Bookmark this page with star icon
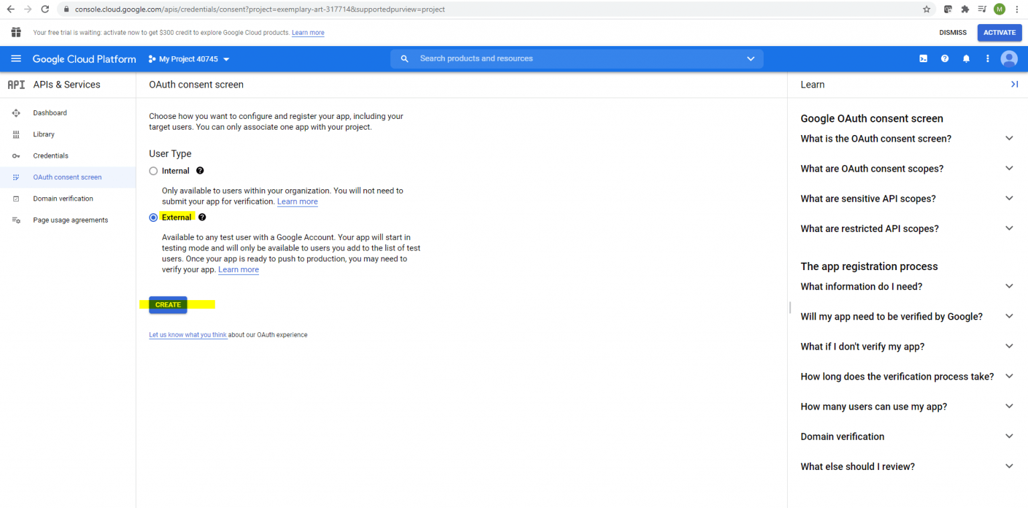This screenshot has width=1028, height=508. click(927, 9)
